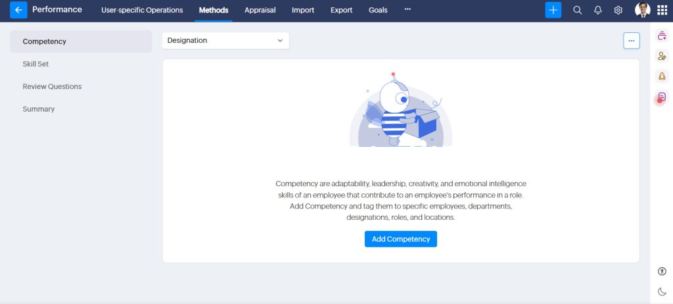Switch to the Goals tab
The height and width of the screenshot is (304, 673).
coord(378,11)
